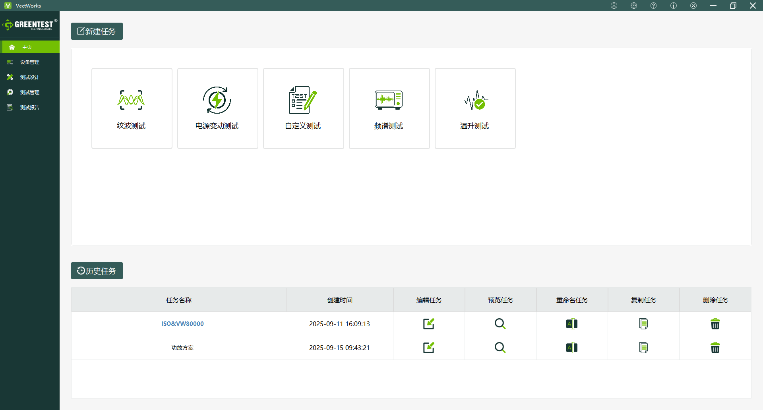Start a custom test (自定义测试)
This screenshot has height=410, width=763.
[x=303, y=108]
